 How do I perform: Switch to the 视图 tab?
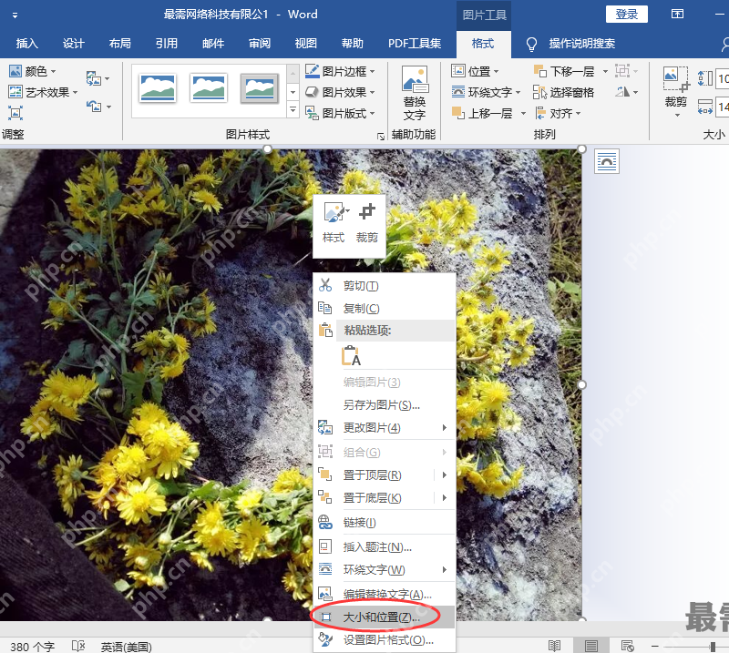pyautogui.click(x=306, y=44)
